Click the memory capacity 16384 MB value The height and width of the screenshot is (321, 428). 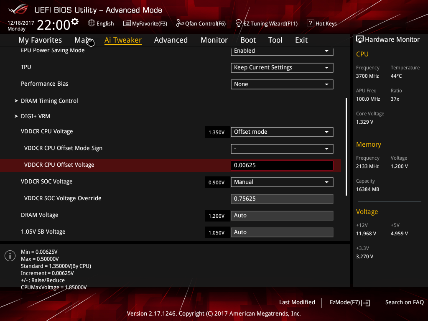[x=368, y=189]
